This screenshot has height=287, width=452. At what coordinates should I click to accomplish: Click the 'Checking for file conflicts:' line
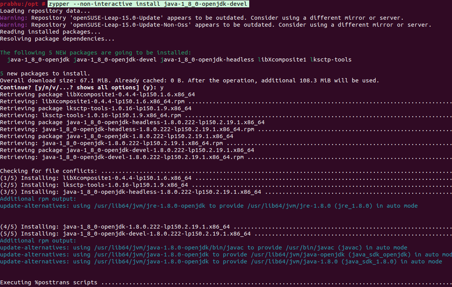48,171
